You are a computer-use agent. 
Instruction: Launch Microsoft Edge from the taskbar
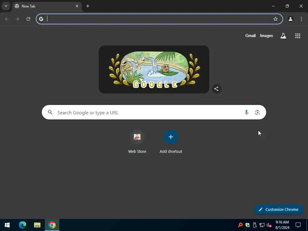(23, 225)
